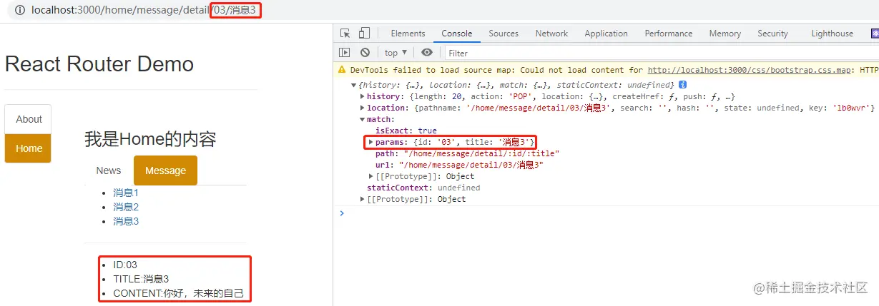
Task: Click the React Router Demo heading
Action: 99,63
